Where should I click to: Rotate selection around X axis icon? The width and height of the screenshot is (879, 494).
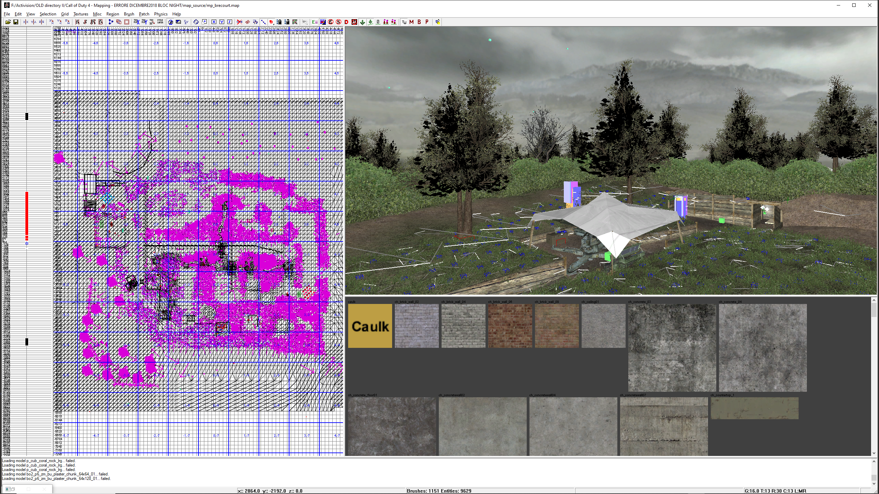click(x=52, y=22)
